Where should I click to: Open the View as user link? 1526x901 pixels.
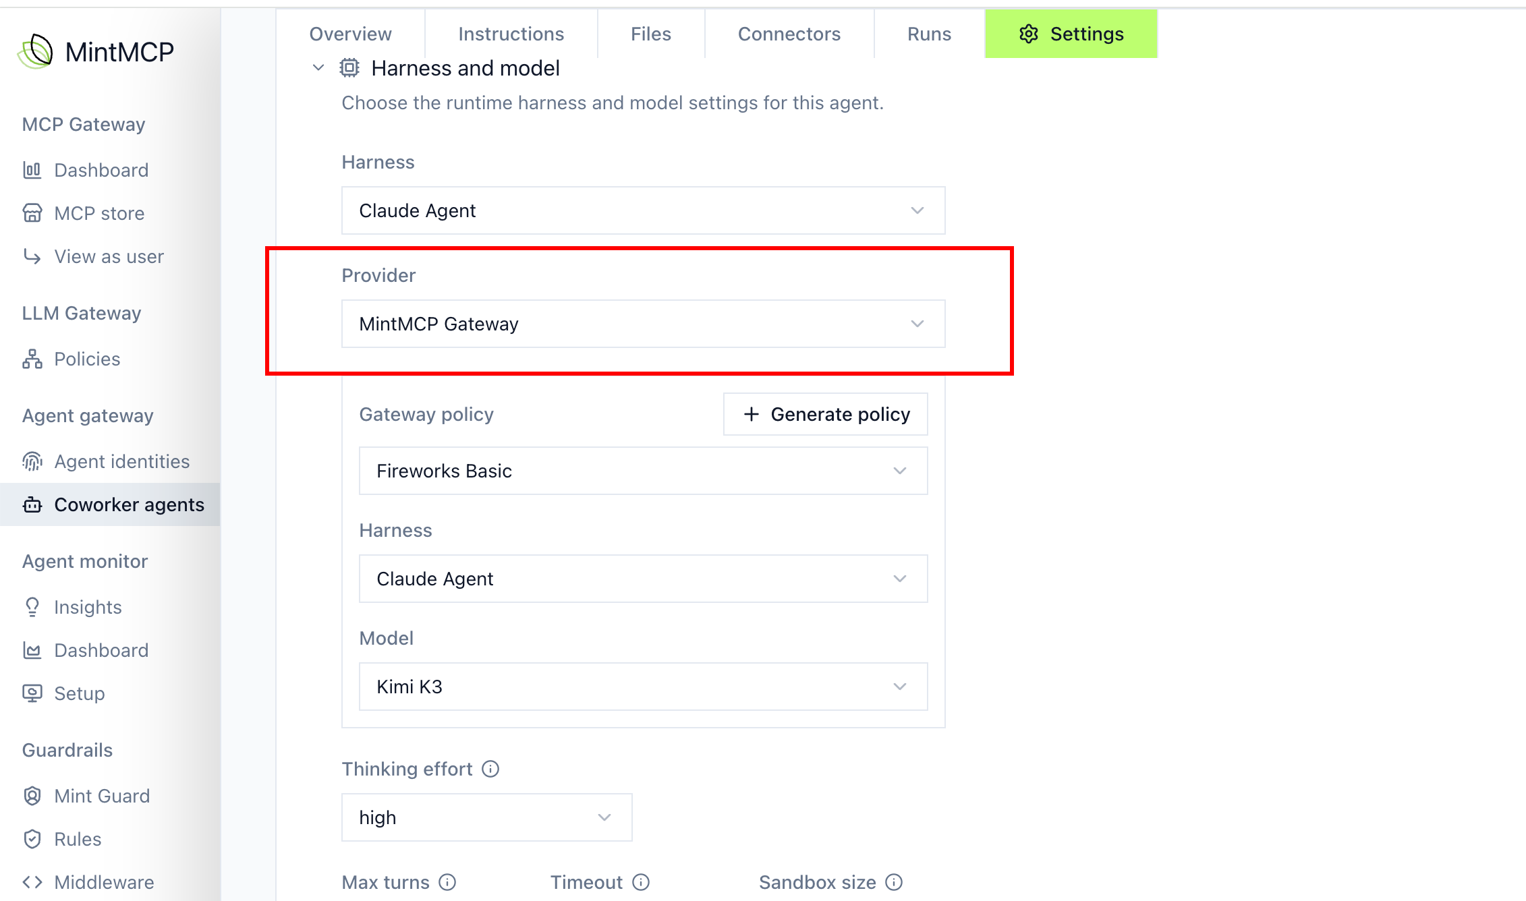(109, 256)
